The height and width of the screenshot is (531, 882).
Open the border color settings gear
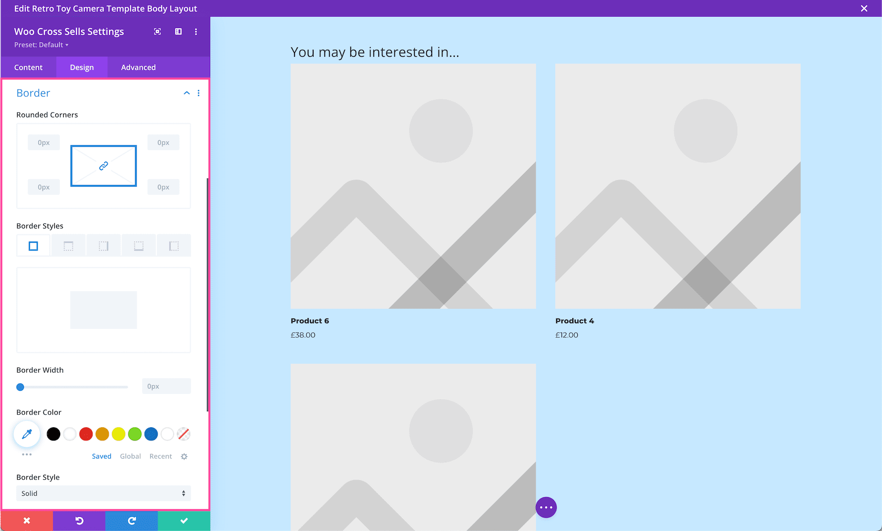184,456
